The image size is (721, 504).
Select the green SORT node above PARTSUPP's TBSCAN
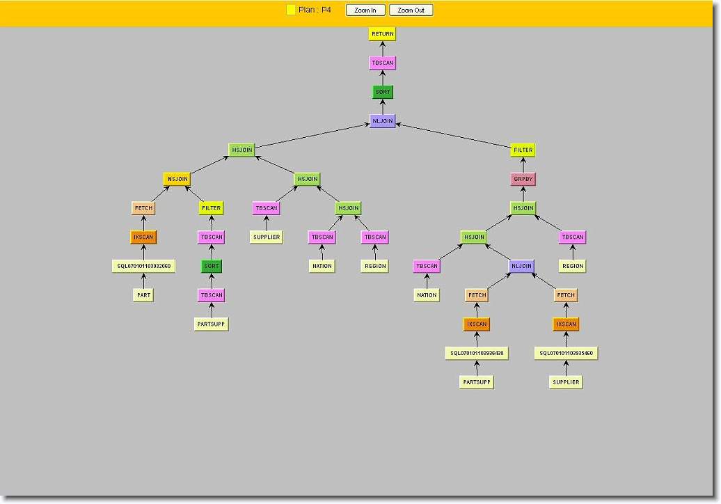[211, 266]
